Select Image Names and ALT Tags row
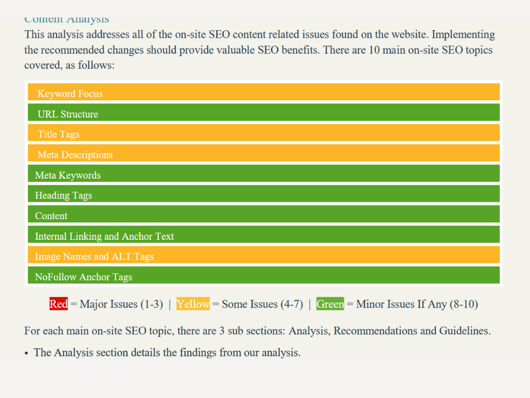The image size is (530, 398). [x=263, y=255]
